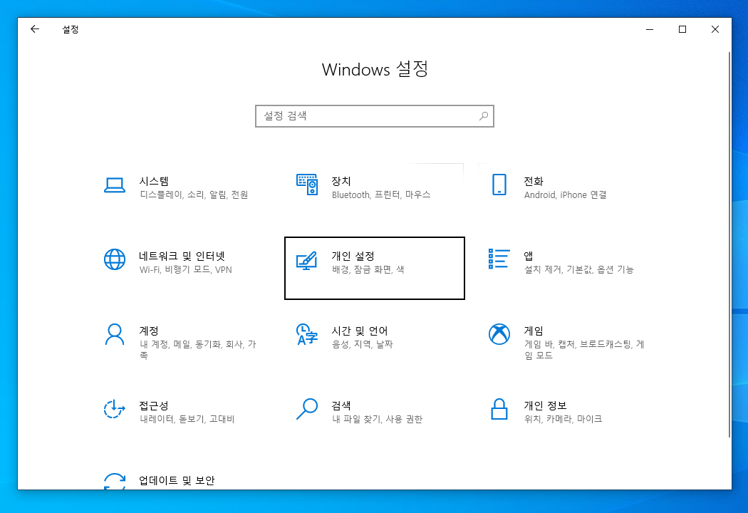
Task: Open the 업데이트 및 보안 refresh icon
Action: 115,481
